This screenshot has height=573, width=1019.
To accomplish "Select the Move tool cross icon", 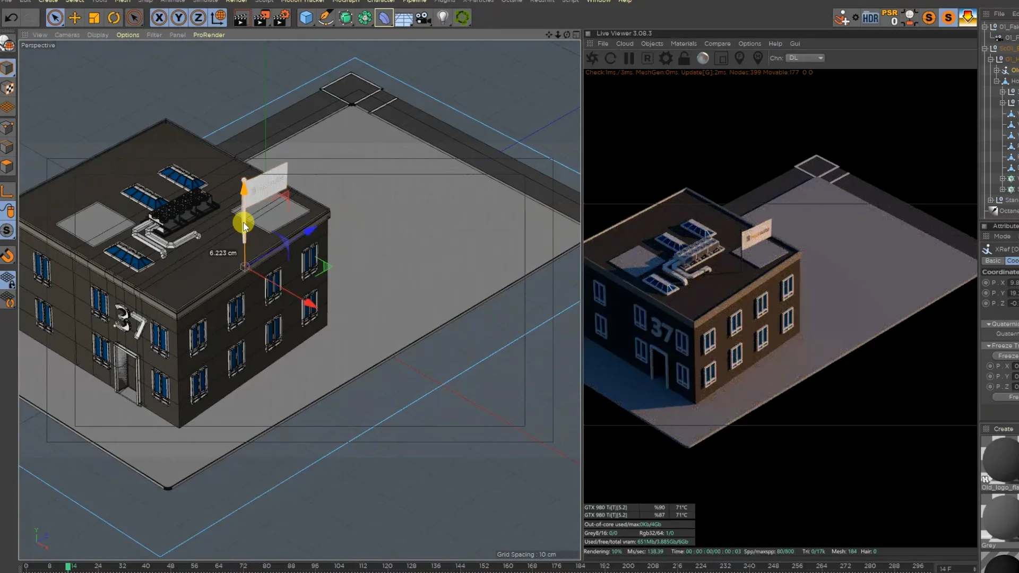I will tap(75, 18).
